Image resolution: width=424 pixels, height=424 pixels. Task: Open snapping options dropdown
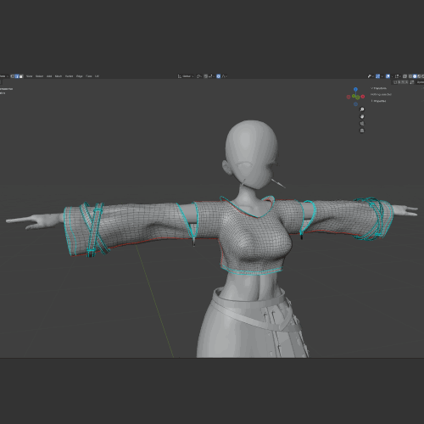pos(211,76)
